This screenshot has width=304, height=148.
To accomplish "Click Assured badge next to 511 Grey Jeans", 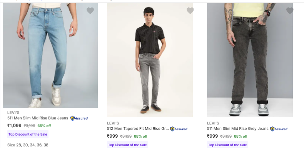I will 279,129.
